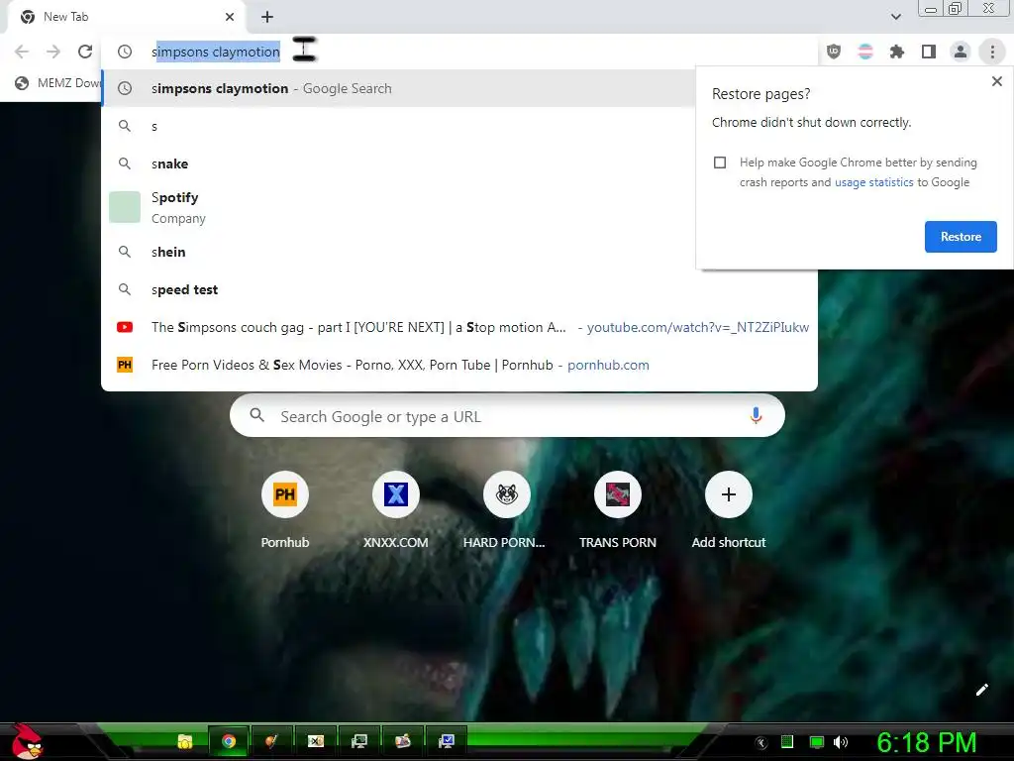Choose 'simpsons claymotion - Google Search' suggestion
Viewport: 1014px width, 761px height.
click(x=398, y=88)
